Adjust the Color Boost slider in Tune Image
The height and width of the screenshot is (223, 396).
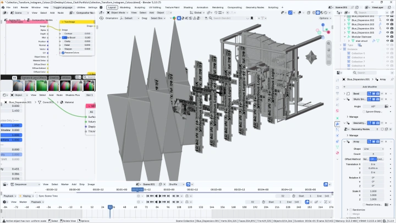coord(76,37)
